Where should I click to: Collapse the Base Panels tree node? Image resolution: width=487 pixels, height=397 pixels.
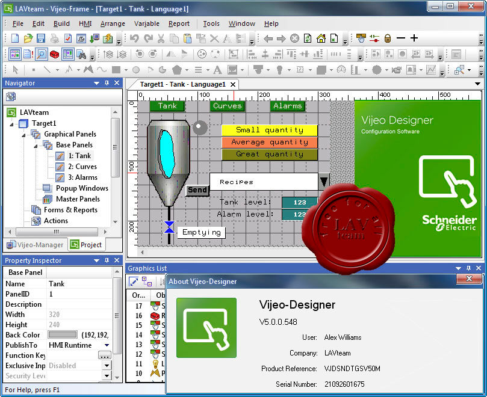click(x=36, y=146)
